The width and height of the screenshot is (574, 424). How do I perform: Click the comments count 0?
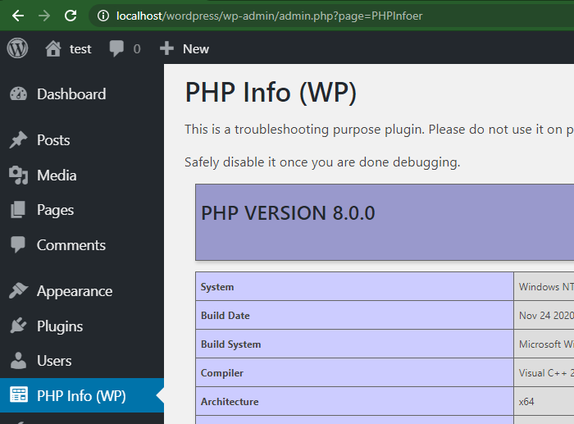click(137, 48)
